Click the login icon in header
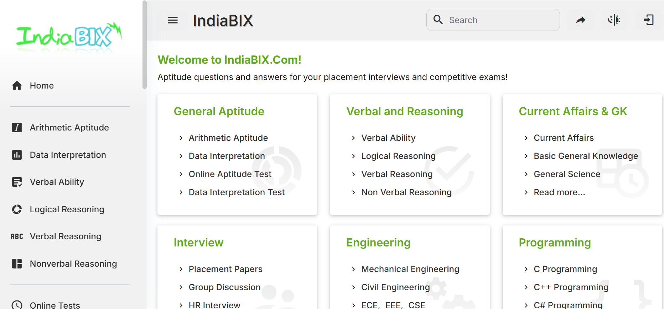This screenshot has height=309, width=664. tap(648, 20)
